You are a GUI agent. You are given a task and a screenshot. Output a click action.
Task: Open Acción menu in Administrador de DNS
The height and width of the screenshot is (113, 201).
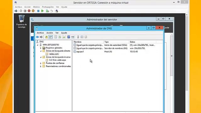[x=50, y=33]
